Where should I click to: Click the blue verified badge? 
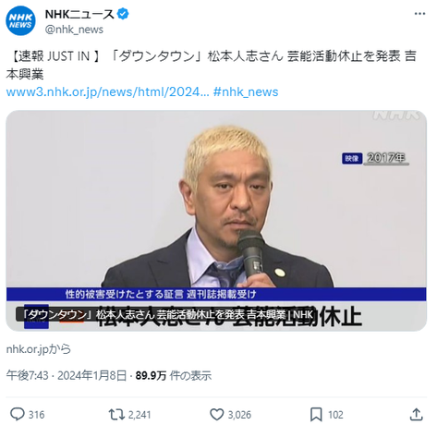(x=123, y=14)
